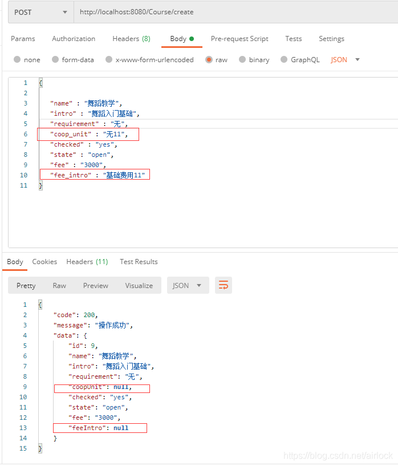View the response Cookies tab
The height and width of the screenshot is (466, 398).
point(44,262)
